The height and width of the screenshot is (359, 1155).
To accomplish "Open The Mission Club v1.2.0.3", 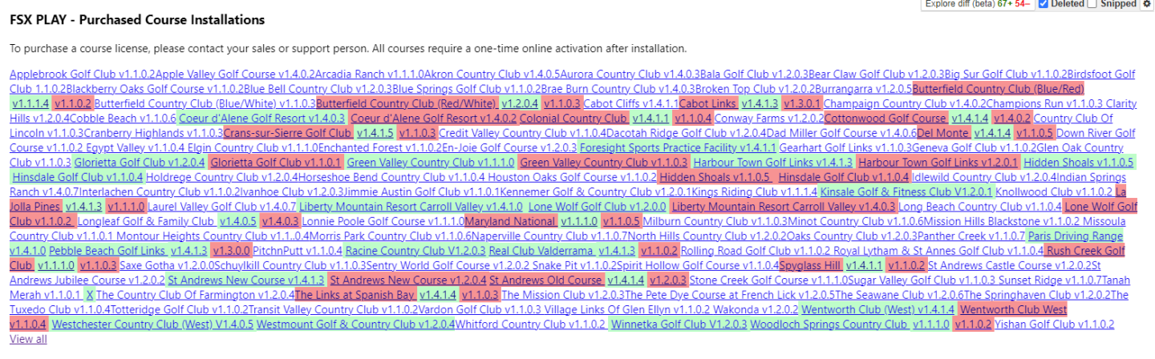I will [x=563, y=296].
